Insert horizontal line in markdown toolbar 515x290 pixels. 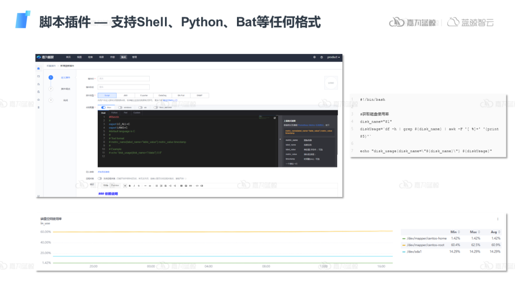tap(145, 186)
